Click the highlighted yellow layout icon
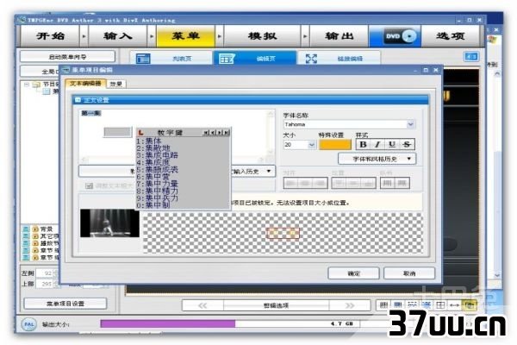This screenshot has height=345, width=517. point(470,304)
